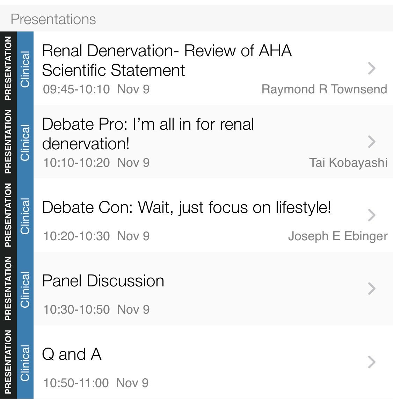Tap the 10:50-11:00 Nov 9 time
393x399 pixels.
(x=96, y=383)
